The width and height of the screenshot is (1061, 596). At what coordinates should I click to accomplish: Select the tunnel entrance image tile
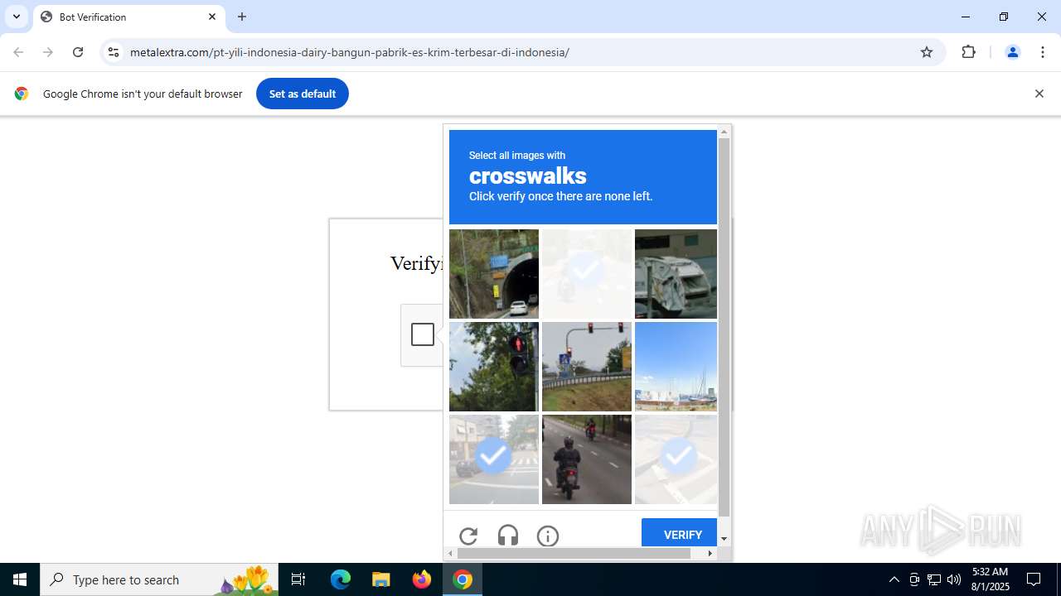point(494,274)
